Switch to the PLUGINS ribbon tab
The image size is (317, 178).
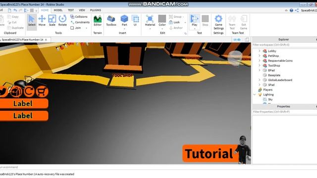tap(96, 10)
